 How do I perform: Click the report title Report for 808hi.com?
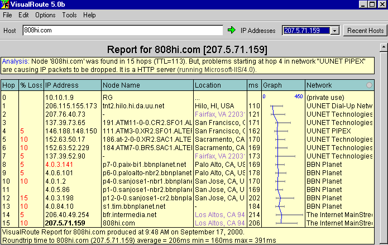pos(187,50)
